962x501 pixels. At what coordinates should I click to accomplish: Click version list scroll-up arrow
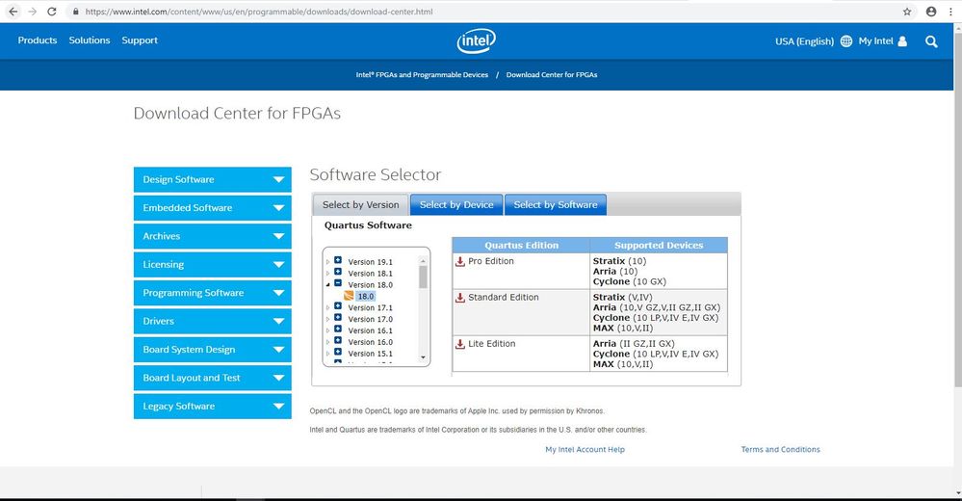[x=423, y=261]
